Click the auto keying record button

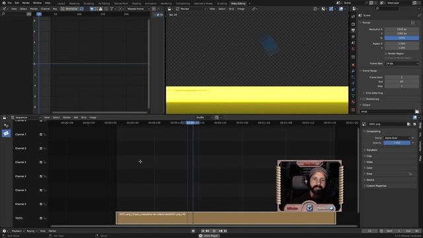point(193,231)
